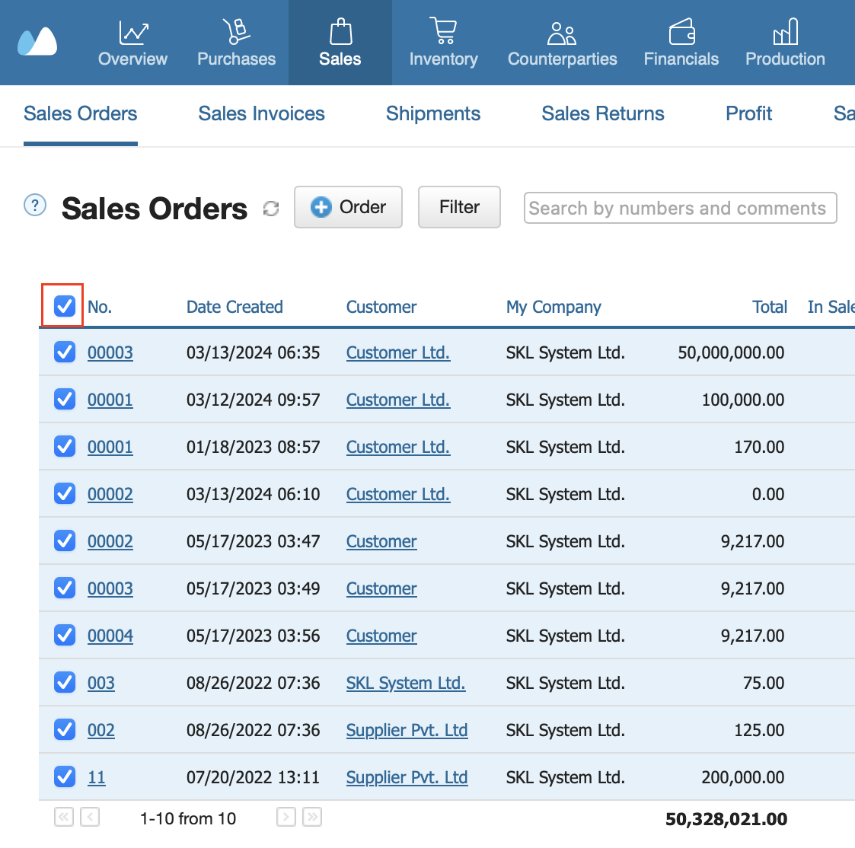Image resolution: width=855 pixels, height=848 pixels.
Task: Click the grand total 50,328,021.00
Action: [726, 819]
